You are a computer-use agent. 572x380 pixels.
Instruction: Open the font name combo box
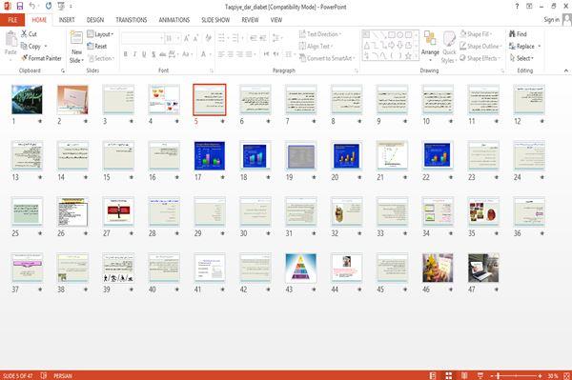(142, 38)
